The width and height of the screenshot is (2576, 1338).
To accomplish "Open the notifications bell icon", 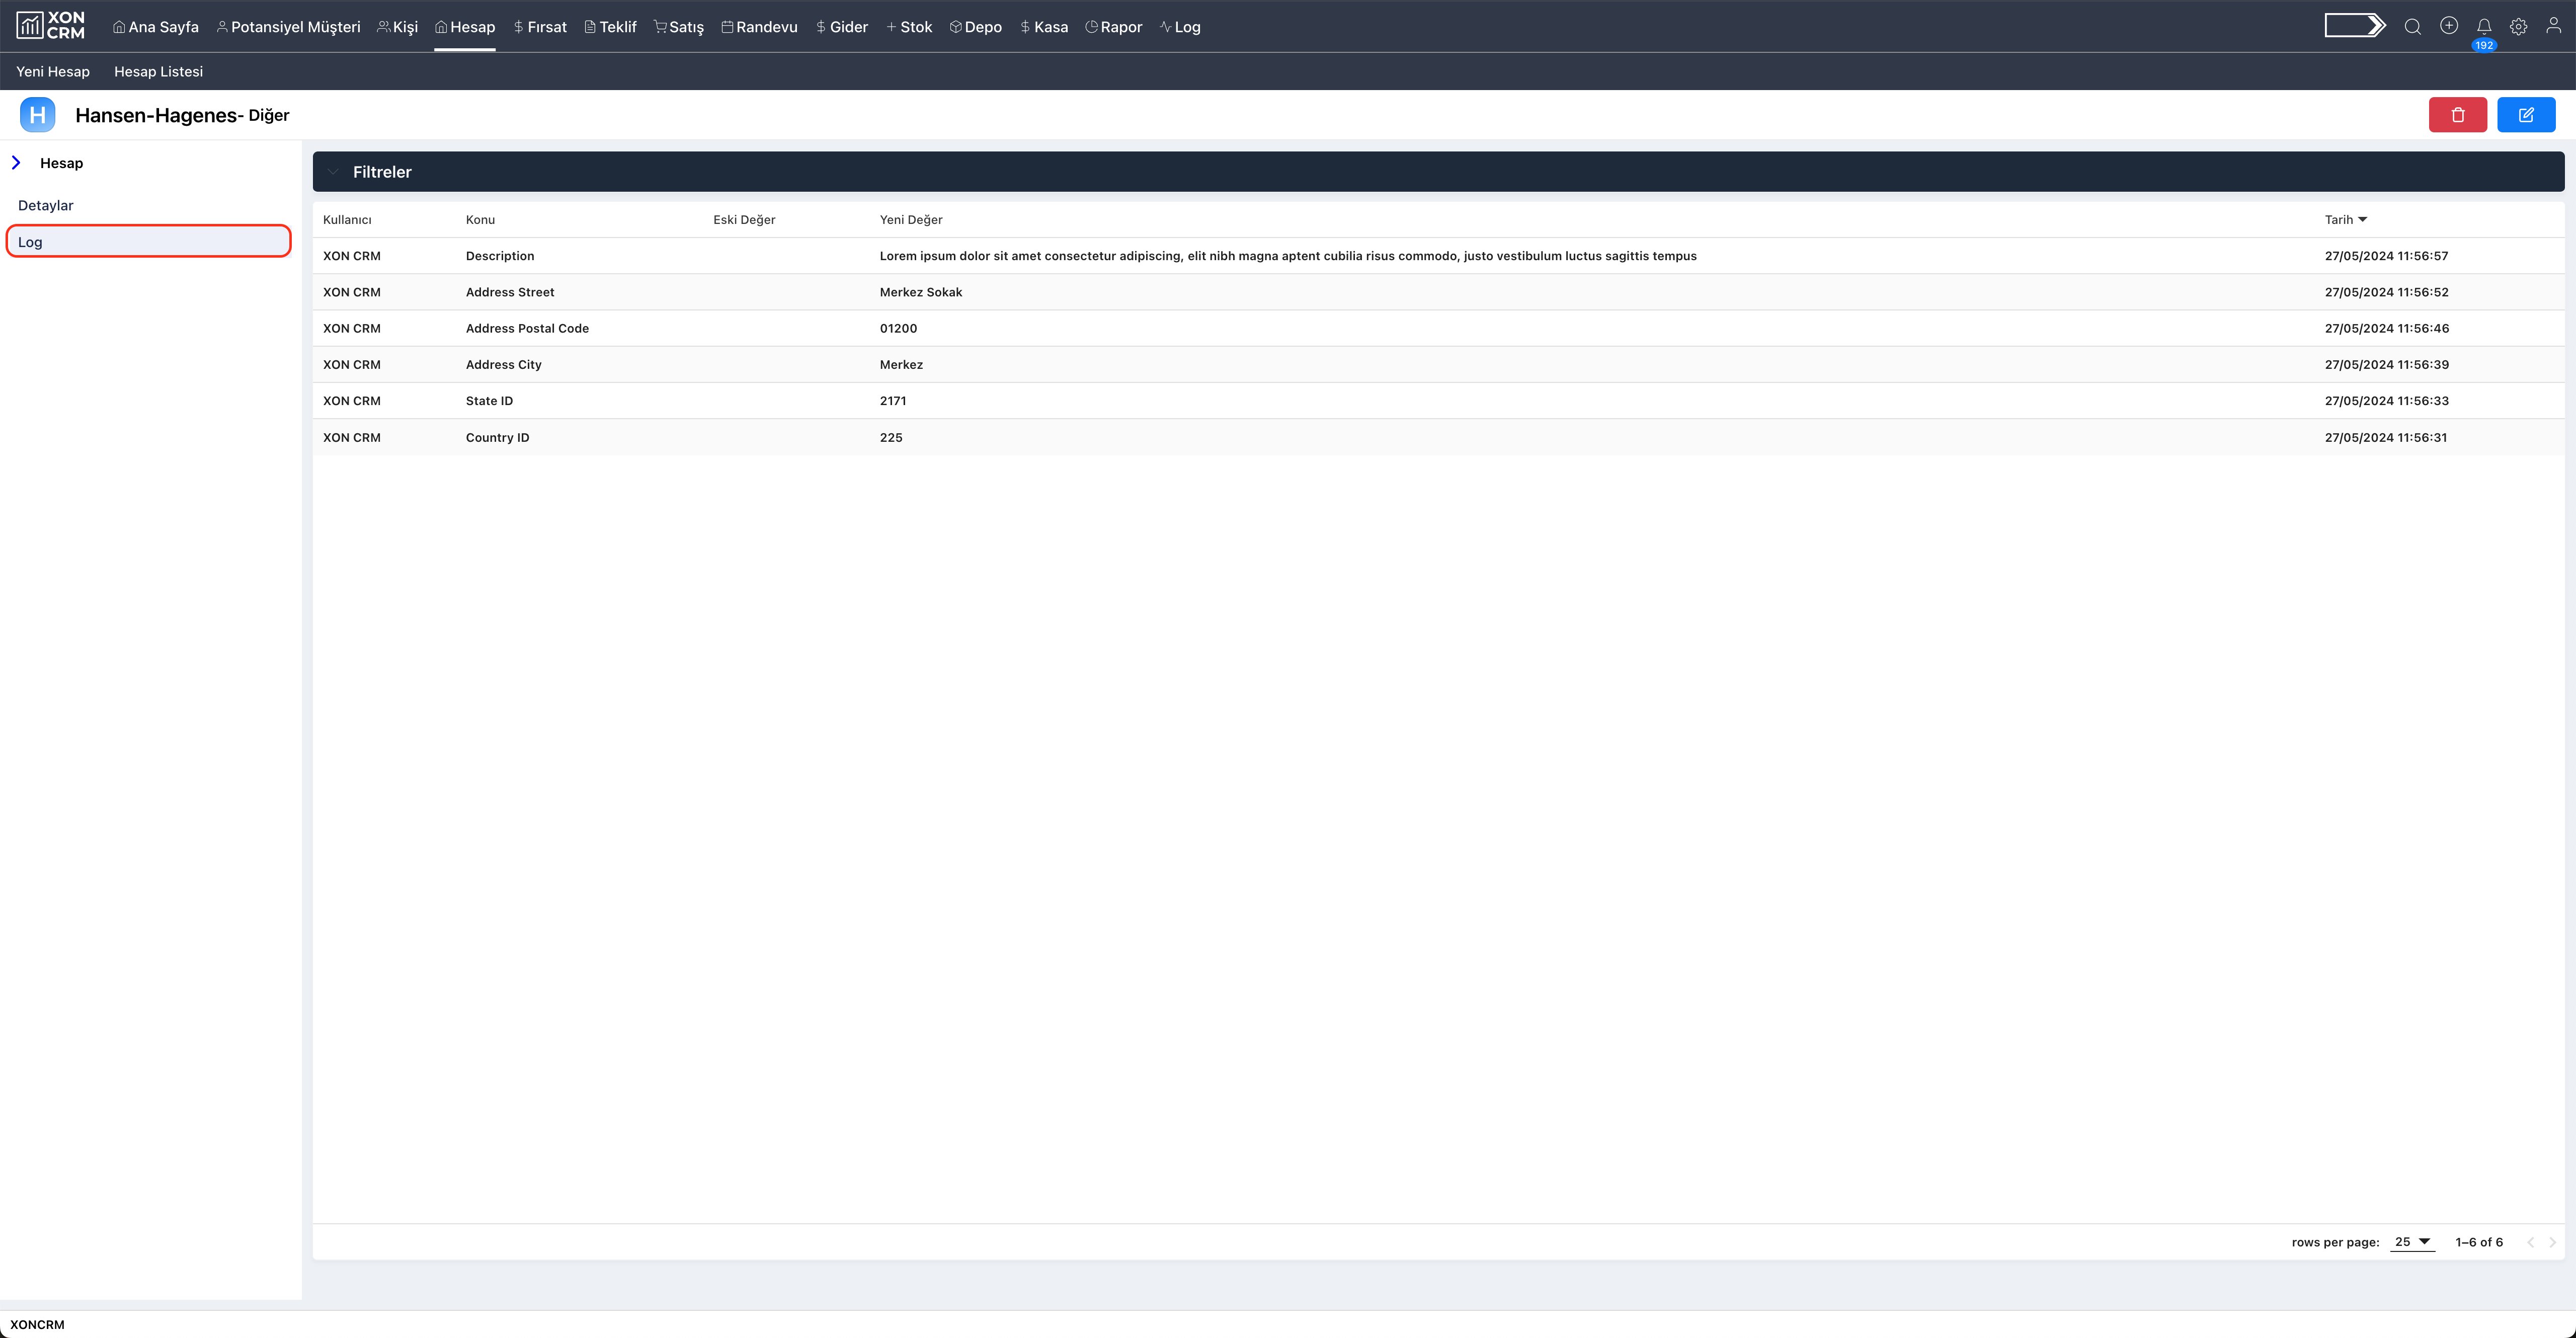I will tap(2484, 27).
